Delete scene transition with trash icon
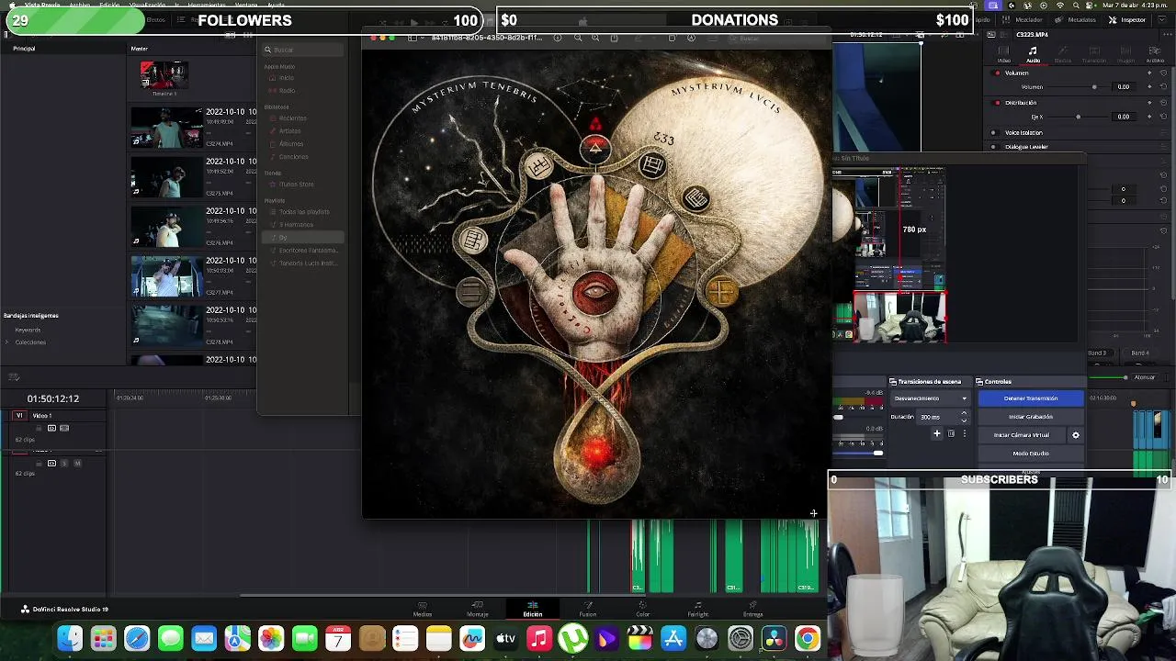1176x661 pixels. (951, 433)
